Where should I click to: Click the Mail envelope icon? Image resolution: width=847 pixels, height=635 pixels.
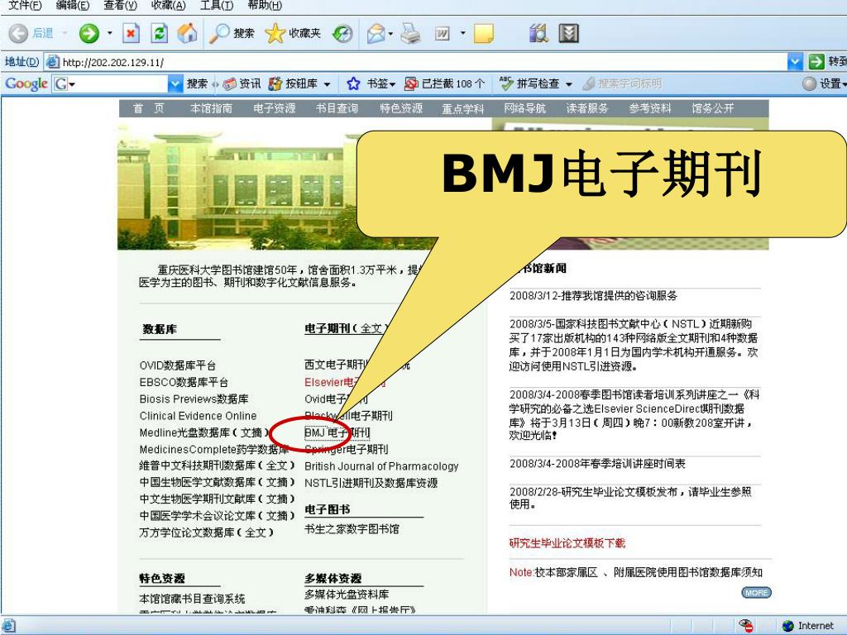coord(376,33)
